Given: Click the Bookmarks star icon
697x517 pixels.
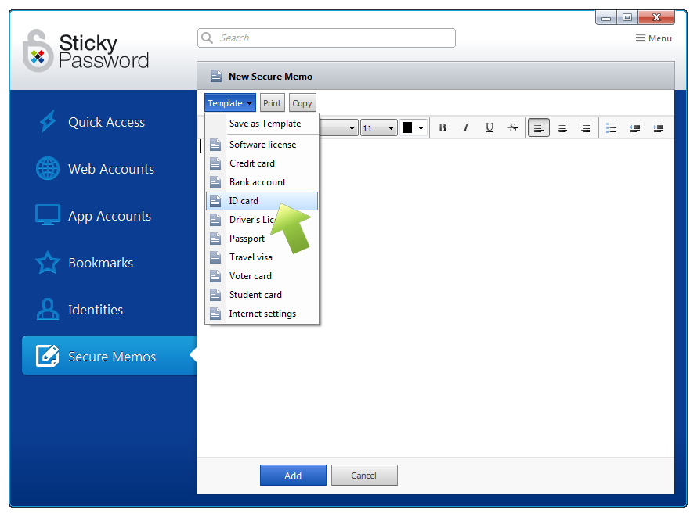Looking at the screenshot, I should click(x=48, y=262).
